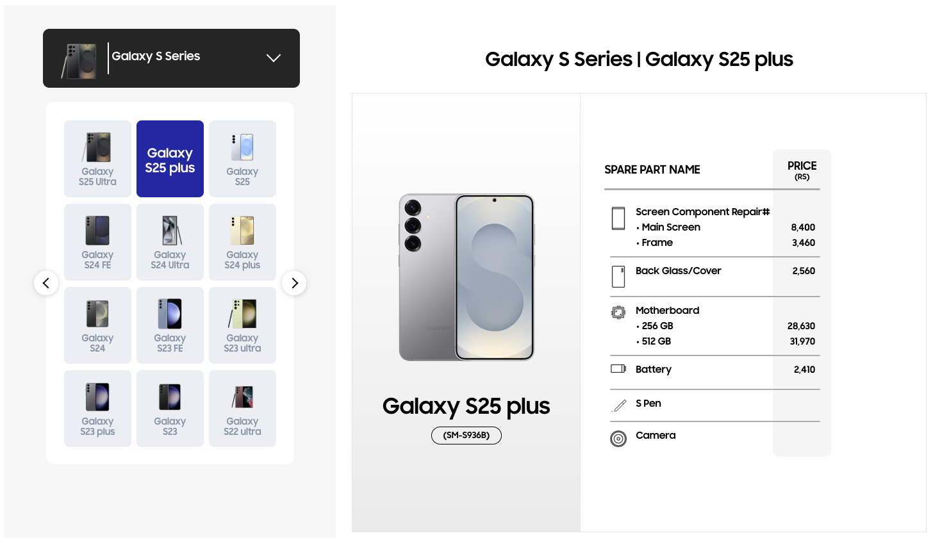Click the large Galaxy S25 plus product image

(x=466, y=277)
